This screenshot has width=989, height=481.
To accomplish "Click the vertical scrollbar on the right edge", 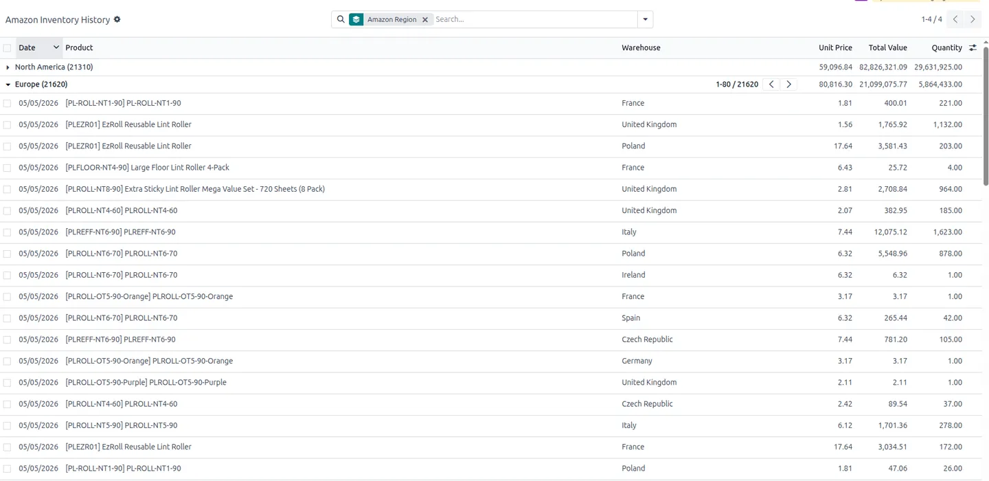I will pos(986,117).
